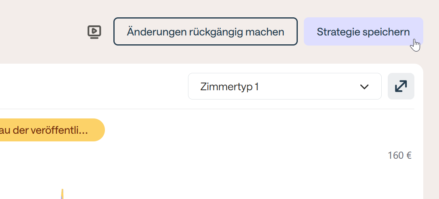Click the yellow chart marker at the bottom
The image size is (439, 199).
tap(62, 193)
